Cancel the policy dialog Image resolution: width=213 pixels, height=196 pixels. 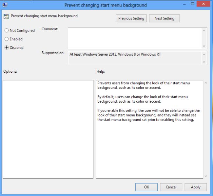click(171, 187)
